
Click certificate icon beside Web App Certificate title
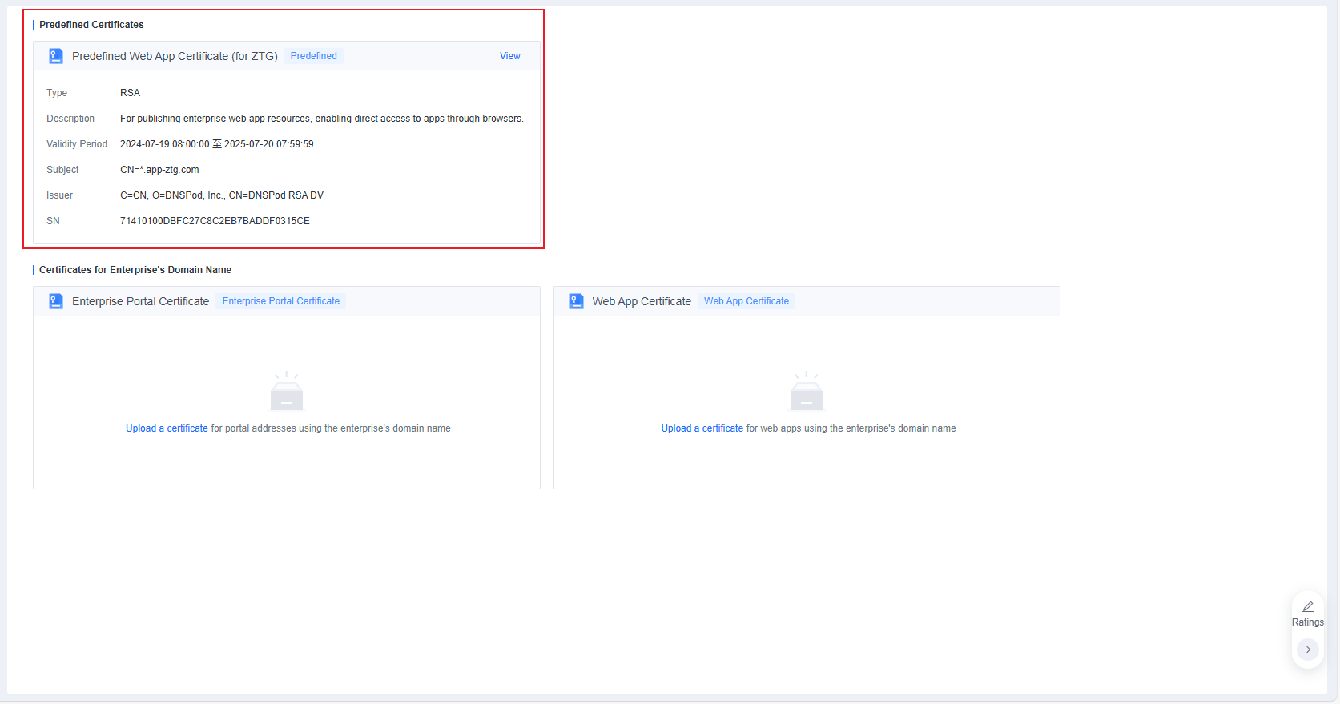[x=577, y=301]
